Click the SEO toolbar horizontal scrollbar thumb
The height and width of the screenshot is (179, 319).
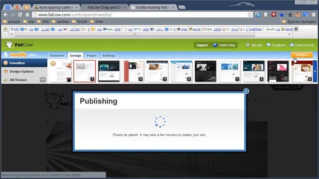pos(135,34)
